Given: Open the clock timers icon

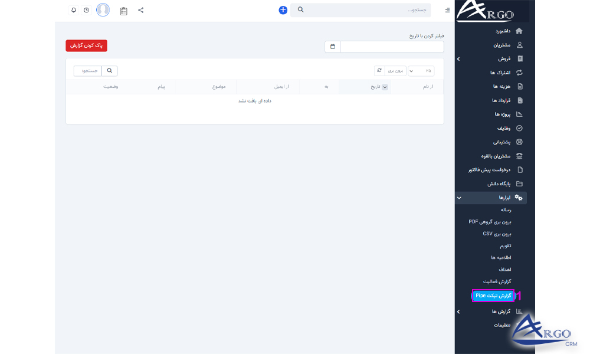Looking at the screenshot, I should [87, 10].
